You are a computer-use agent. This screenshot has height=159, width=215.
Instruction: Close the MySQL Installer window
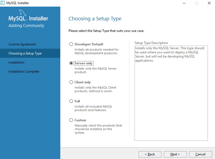209,3
